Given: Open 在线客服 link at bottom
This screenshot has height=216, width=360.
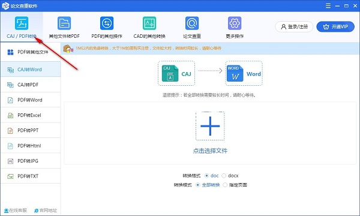Looking at the screenshot, I should 16,210.
